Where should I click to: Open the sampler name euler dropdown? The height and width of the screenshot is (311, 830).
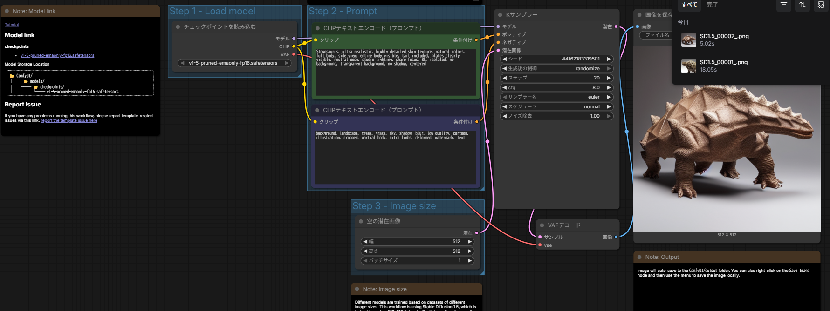pyautogui.click(x=557, y=97)
